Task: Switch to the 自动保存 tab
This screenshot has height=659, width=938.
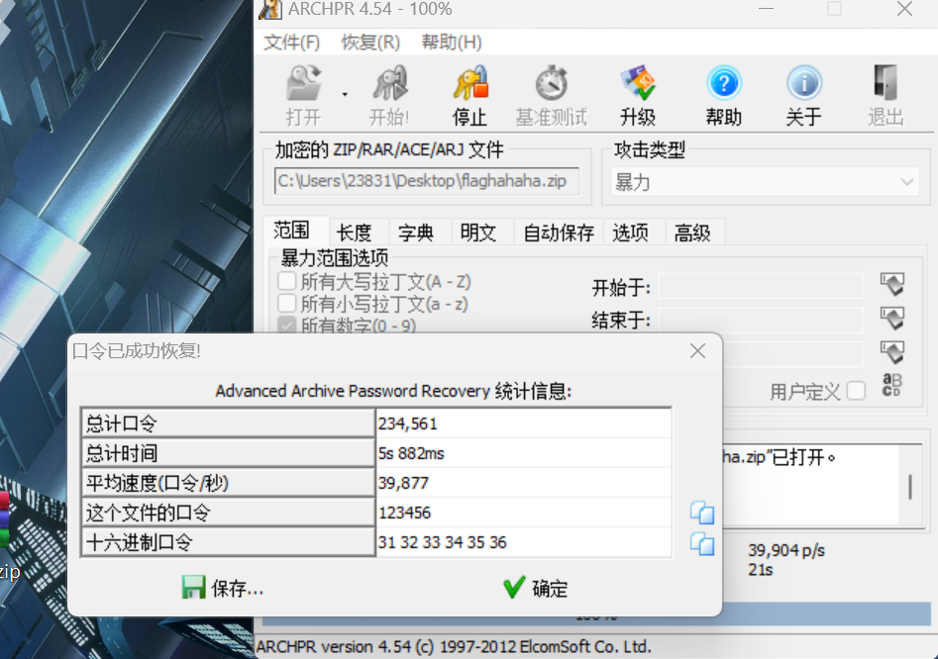Action: click(559, 233)
